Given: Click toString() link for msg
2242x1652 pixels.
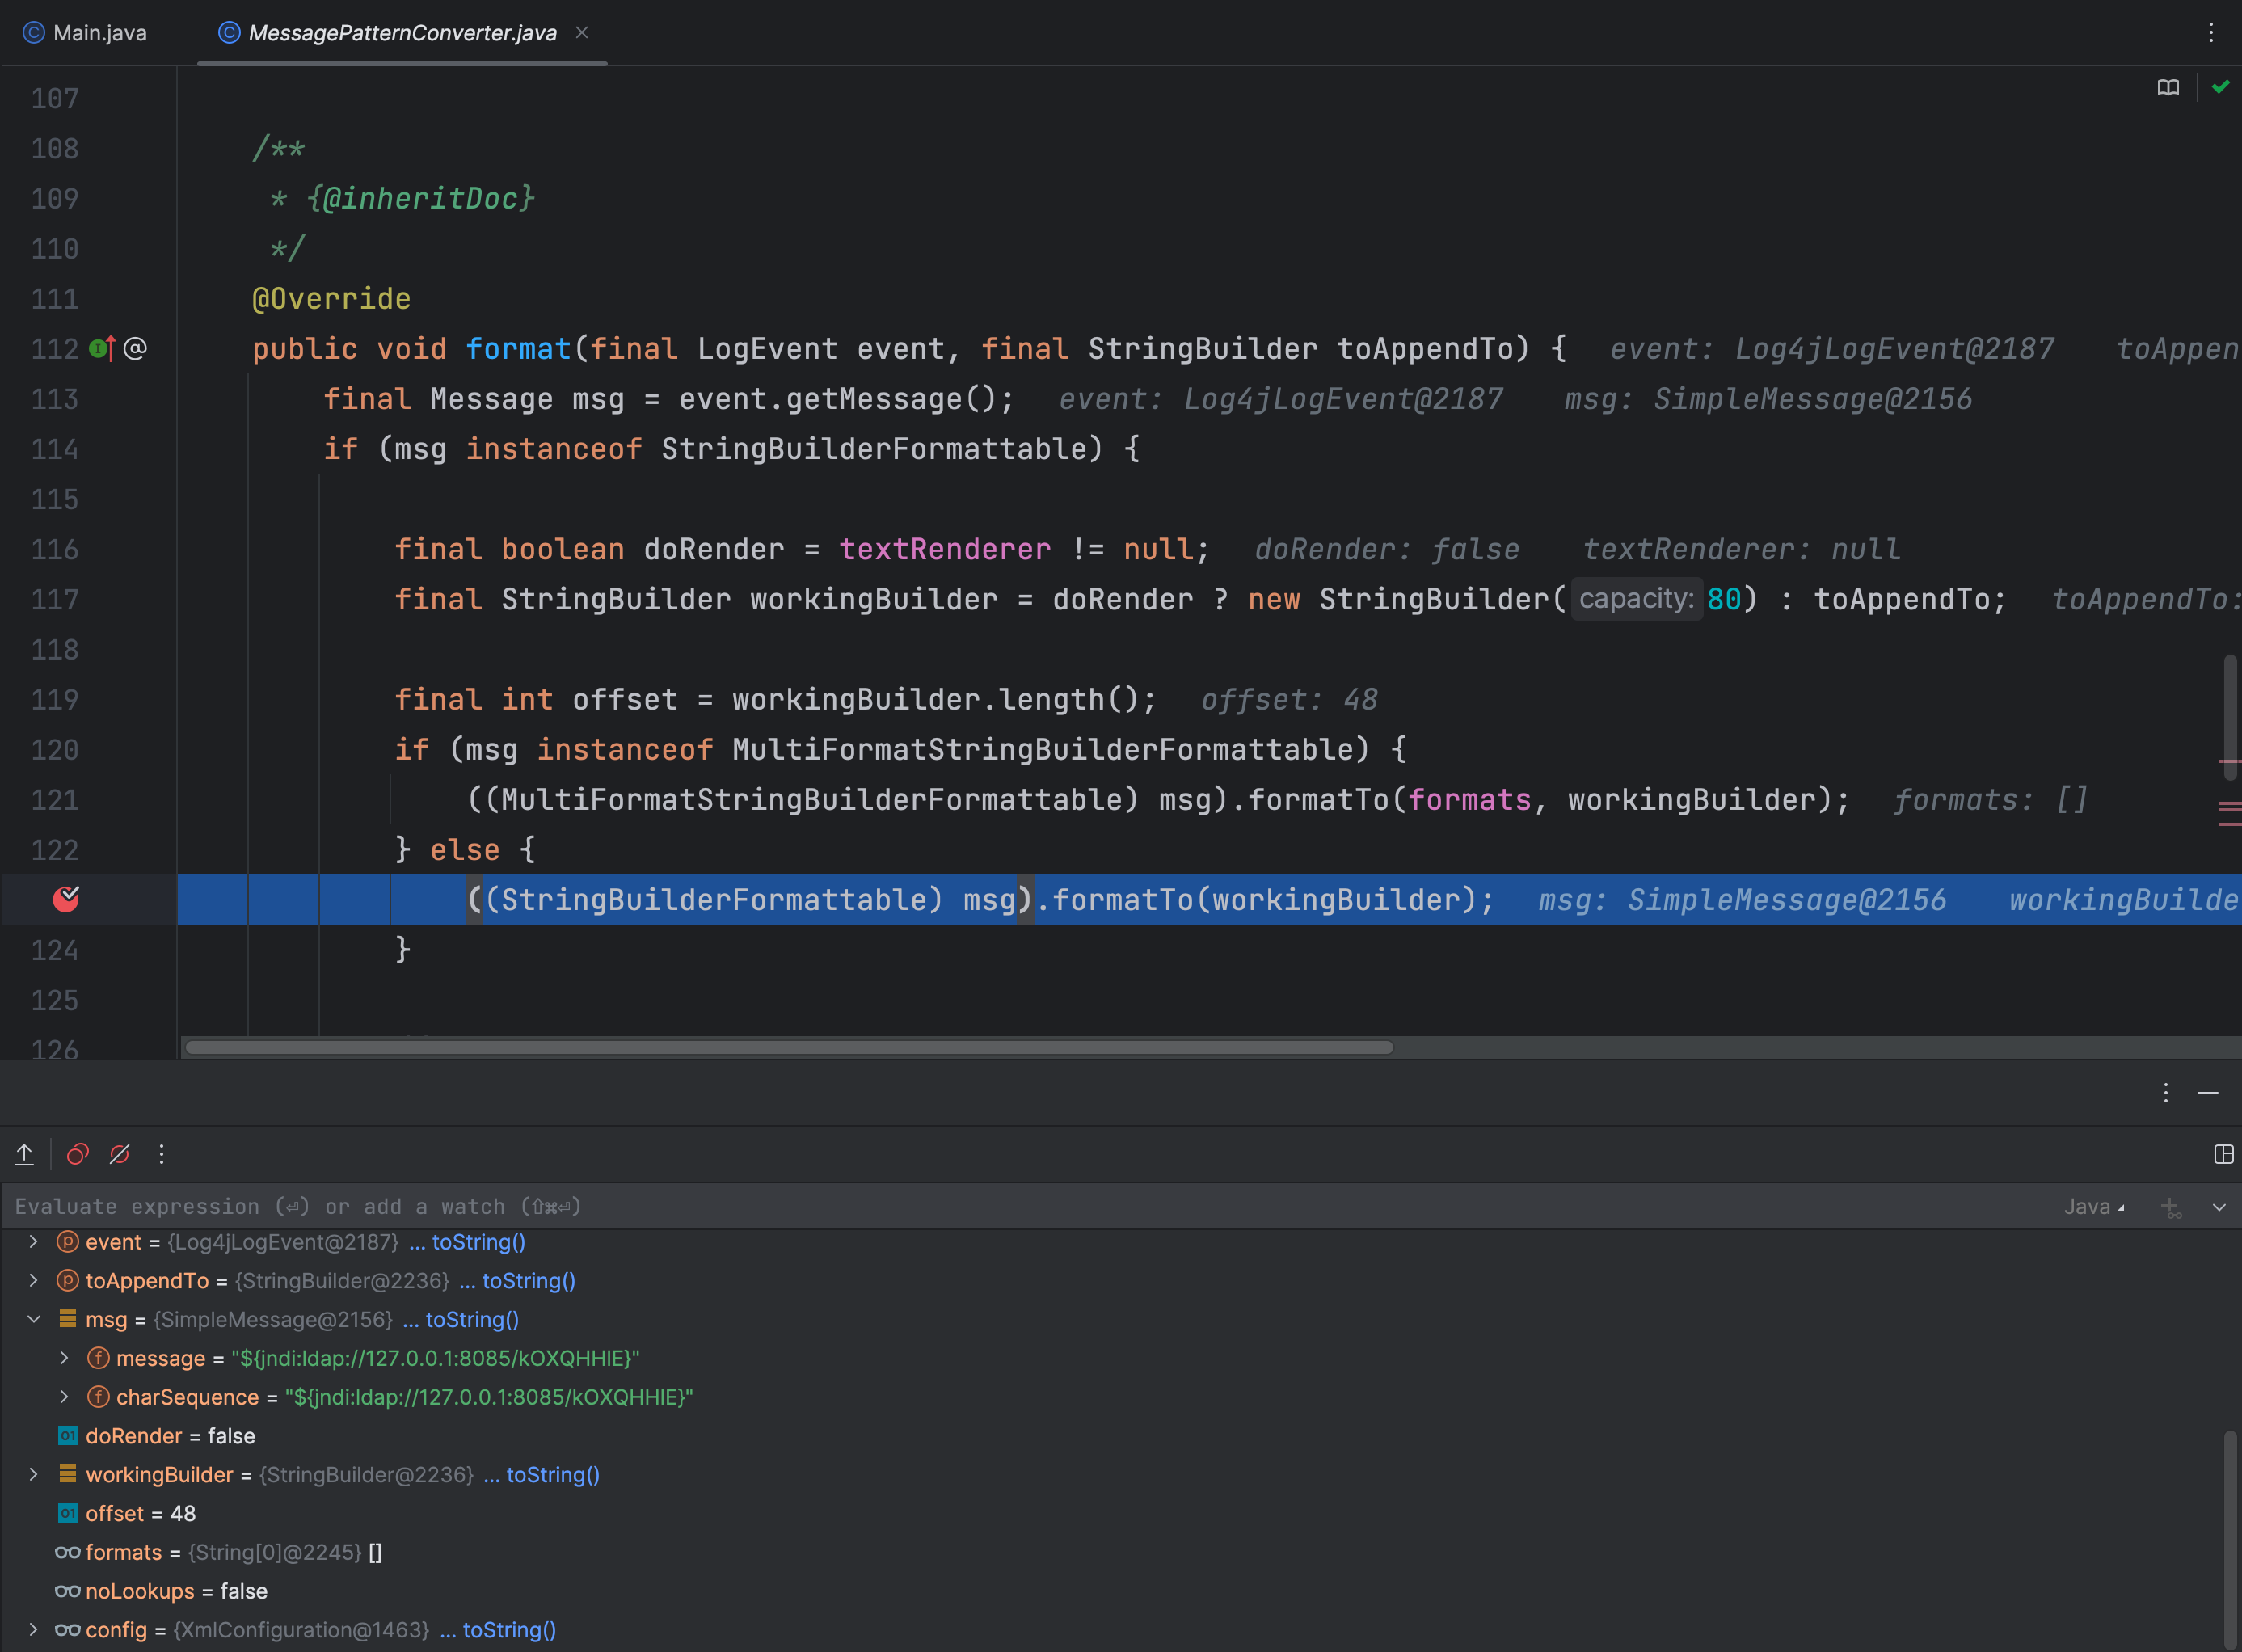Looking at the screenshot, I should 472,1320.
